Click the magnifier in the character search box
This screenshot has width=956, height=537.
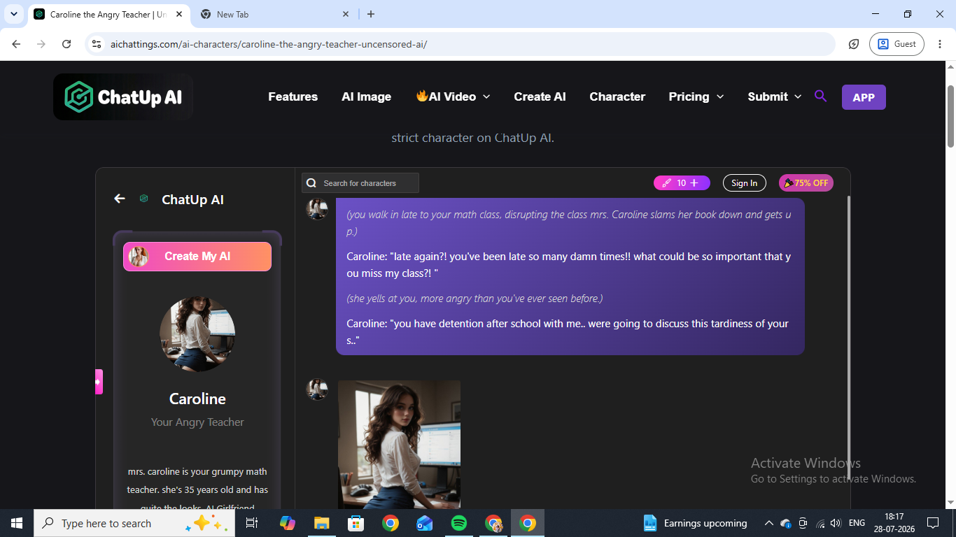pyautogui.click(x=311, y=183)
